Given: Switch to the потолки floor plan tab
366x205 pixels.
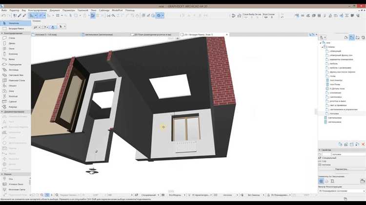Looking at the screenshot, I should 56,35.
